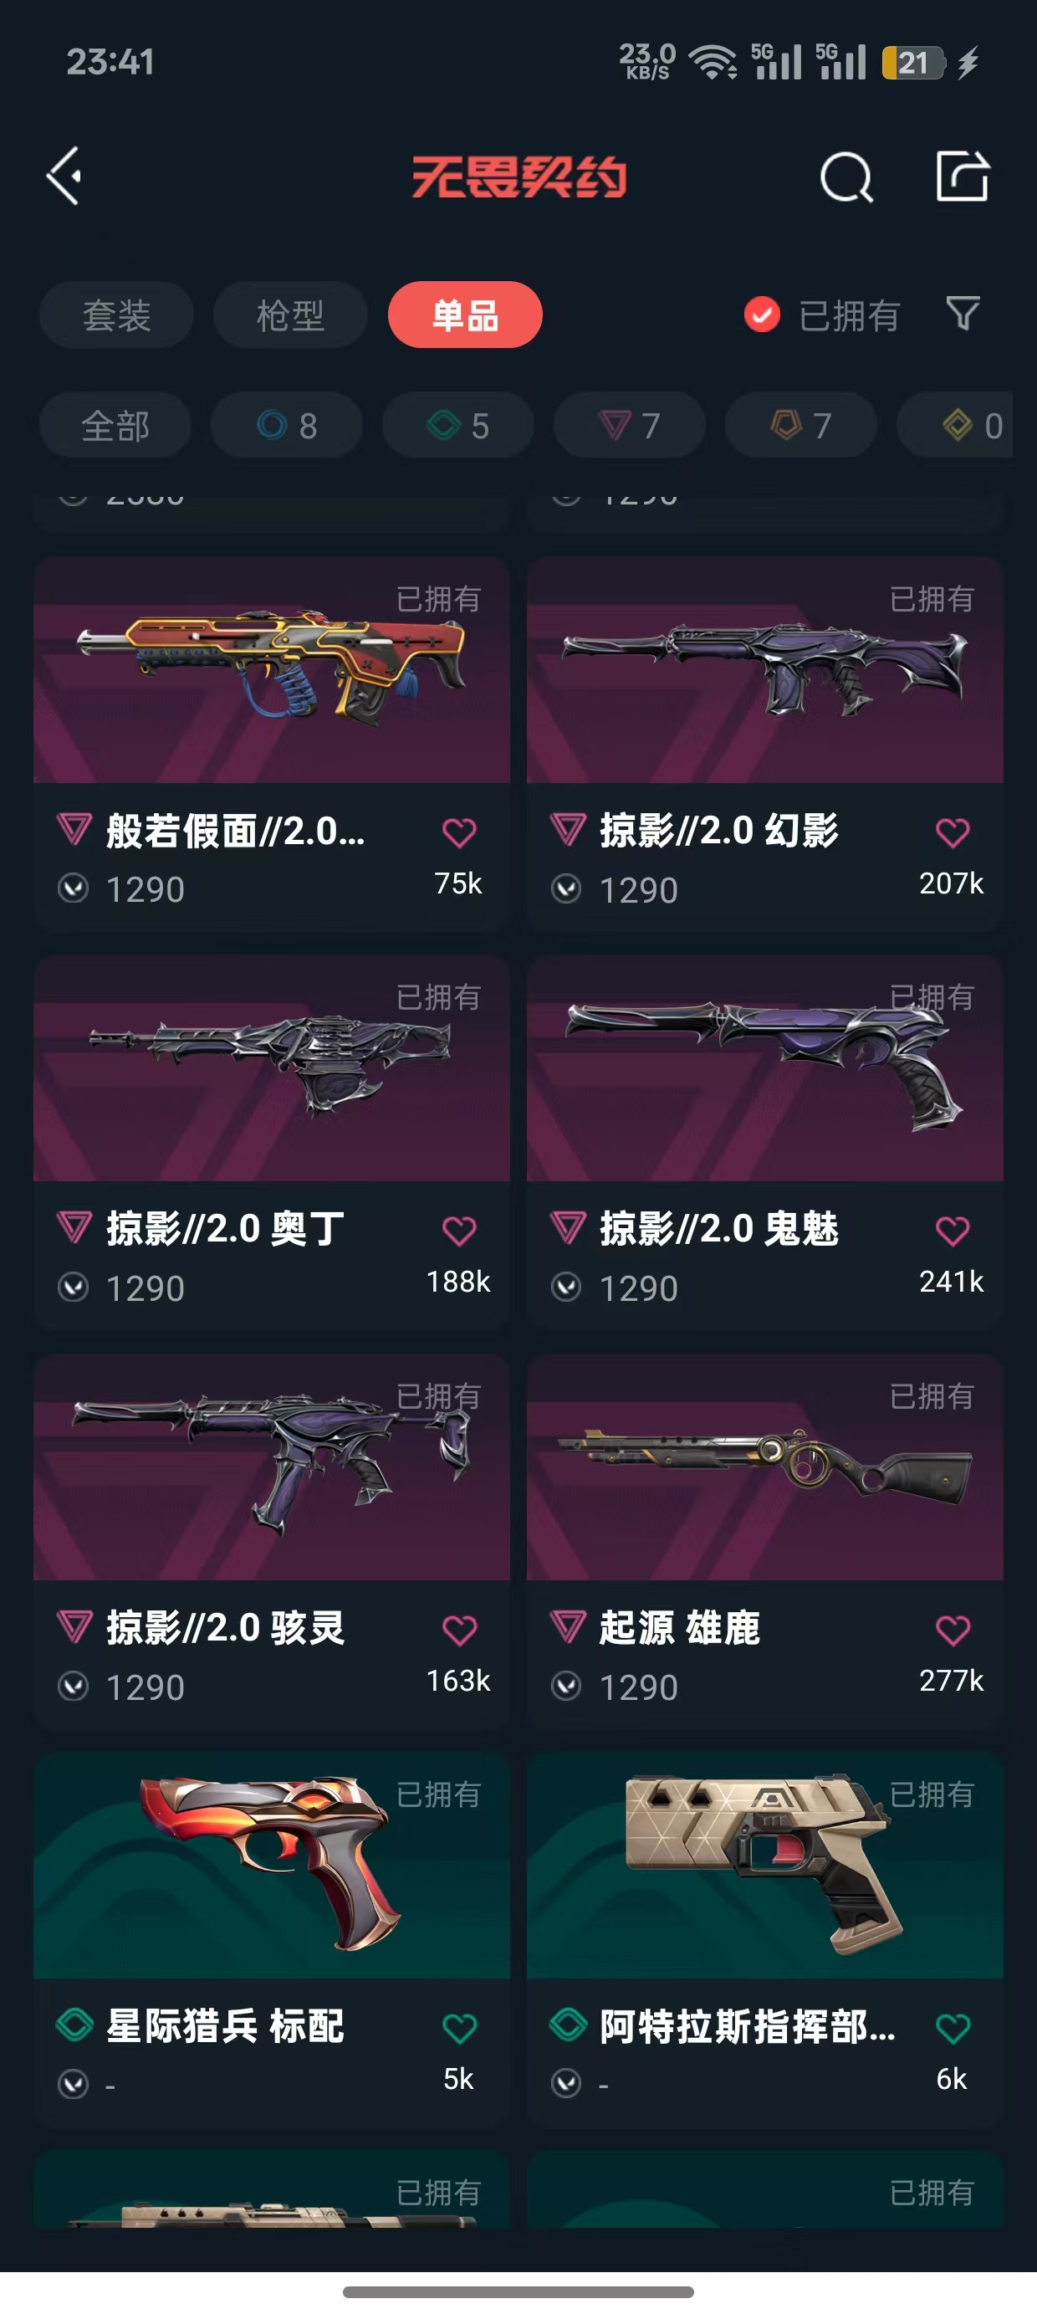Filter by pink triangle rarity 7
The image size is (1037, 2319).
click(x=629, y=425)
